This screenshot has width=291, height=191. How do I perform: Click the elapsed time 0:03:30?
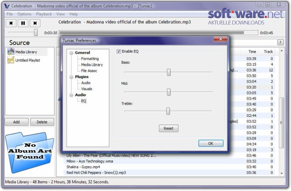pyautogui.click(x=51, y=33)
